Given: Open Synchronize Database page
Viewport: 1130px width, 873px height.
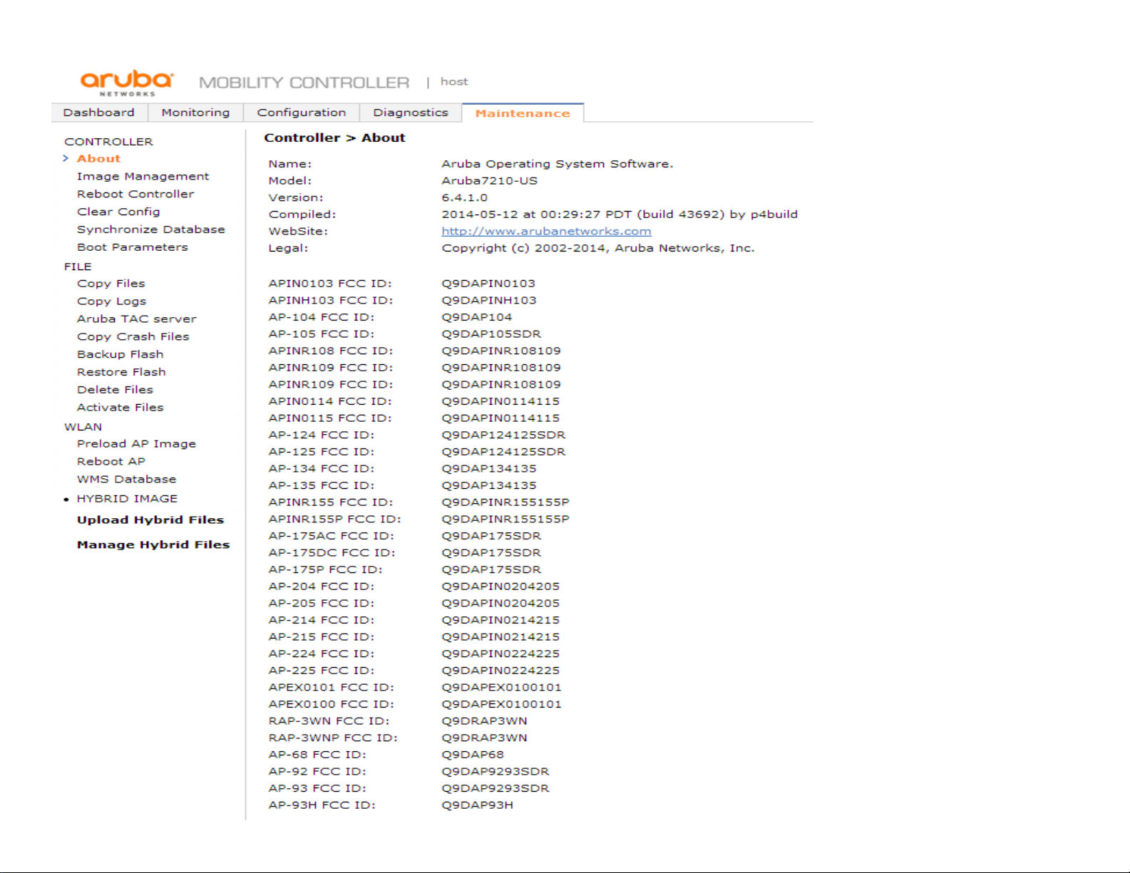Looking at the screenshot, I should (151, 229).
